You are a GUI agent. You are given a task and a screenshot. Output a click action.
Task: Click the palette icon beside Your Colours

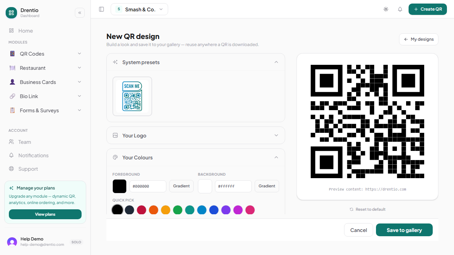(115, 158)
